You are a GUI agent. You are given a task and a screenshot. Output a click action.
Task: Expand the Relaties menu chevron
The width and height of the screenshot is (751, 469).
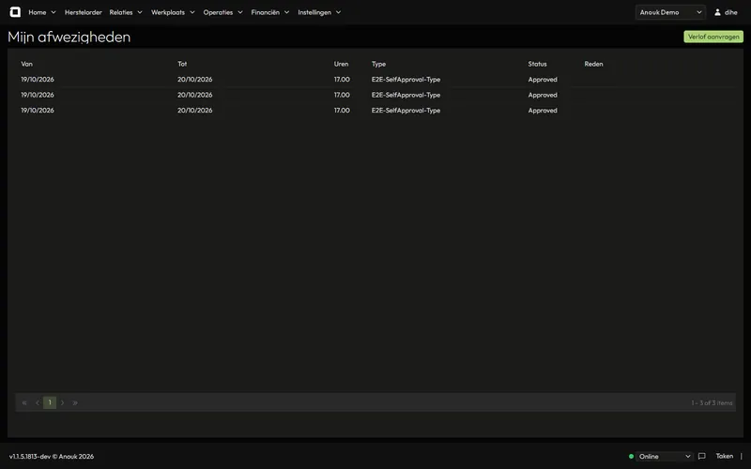pyautogui.click(x=140, y=12)
